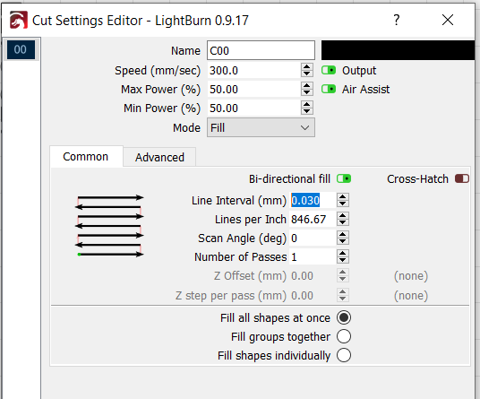Toggle the Output switch off
The image size is (480, 399).
click(329, 71)
